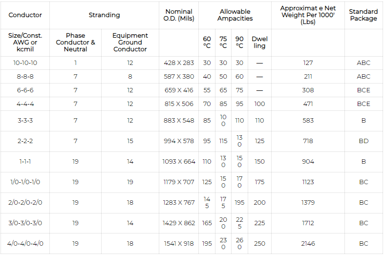Click the Equipment Ground Conductor subheader
This screenshot has height=255, width=385.
[x=130, y=42]
